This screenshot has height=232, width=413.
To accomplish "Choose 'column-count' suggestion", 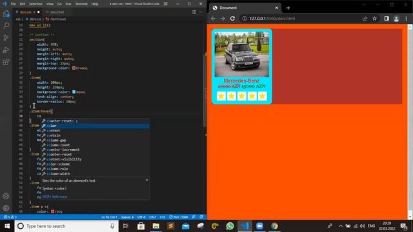I will (96, 145).
